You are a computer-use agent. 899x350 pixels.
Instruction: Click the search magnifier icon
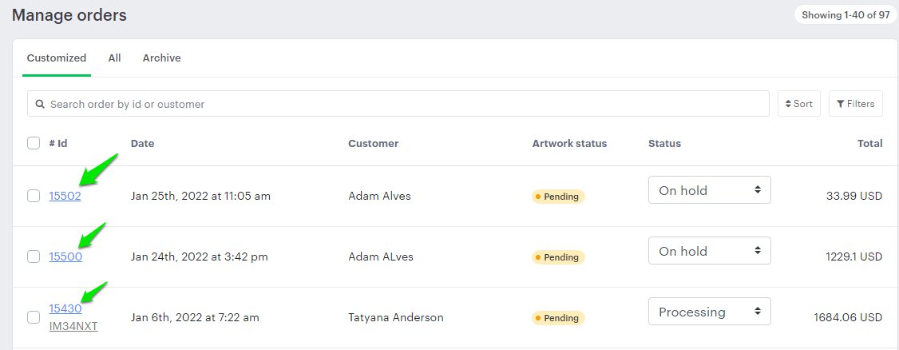[40, 104]
